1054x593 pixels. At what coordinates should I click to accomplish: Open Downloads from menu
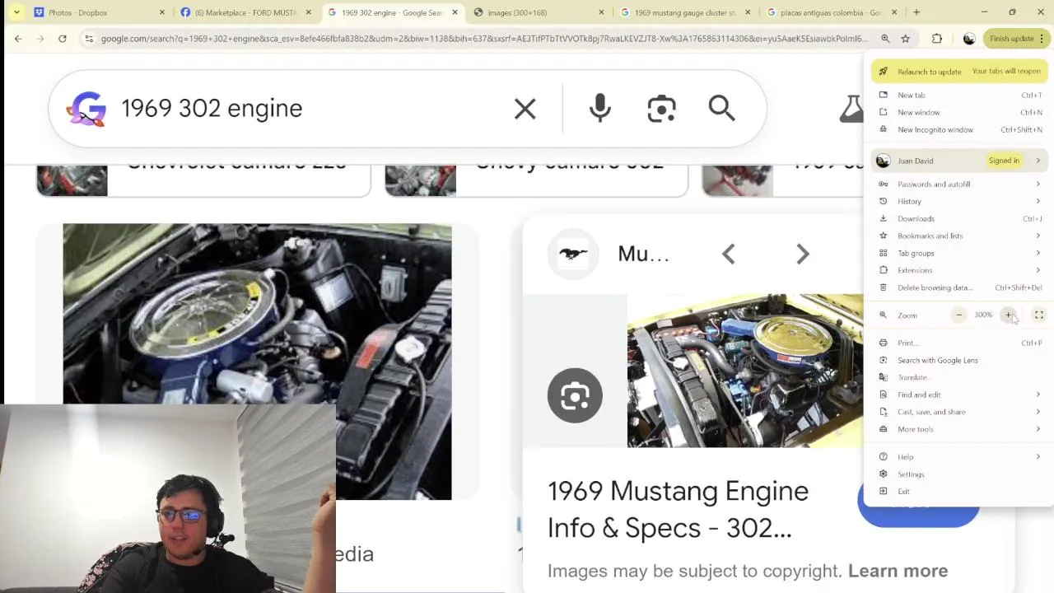pos(959,218)
